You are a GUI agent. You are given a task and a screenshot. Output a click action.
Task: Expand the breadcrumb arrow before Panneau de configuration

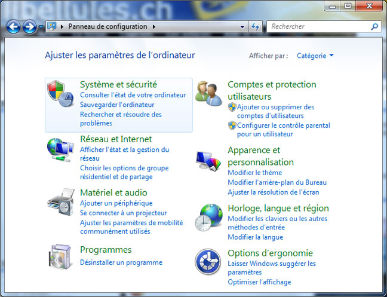[62, 26]
